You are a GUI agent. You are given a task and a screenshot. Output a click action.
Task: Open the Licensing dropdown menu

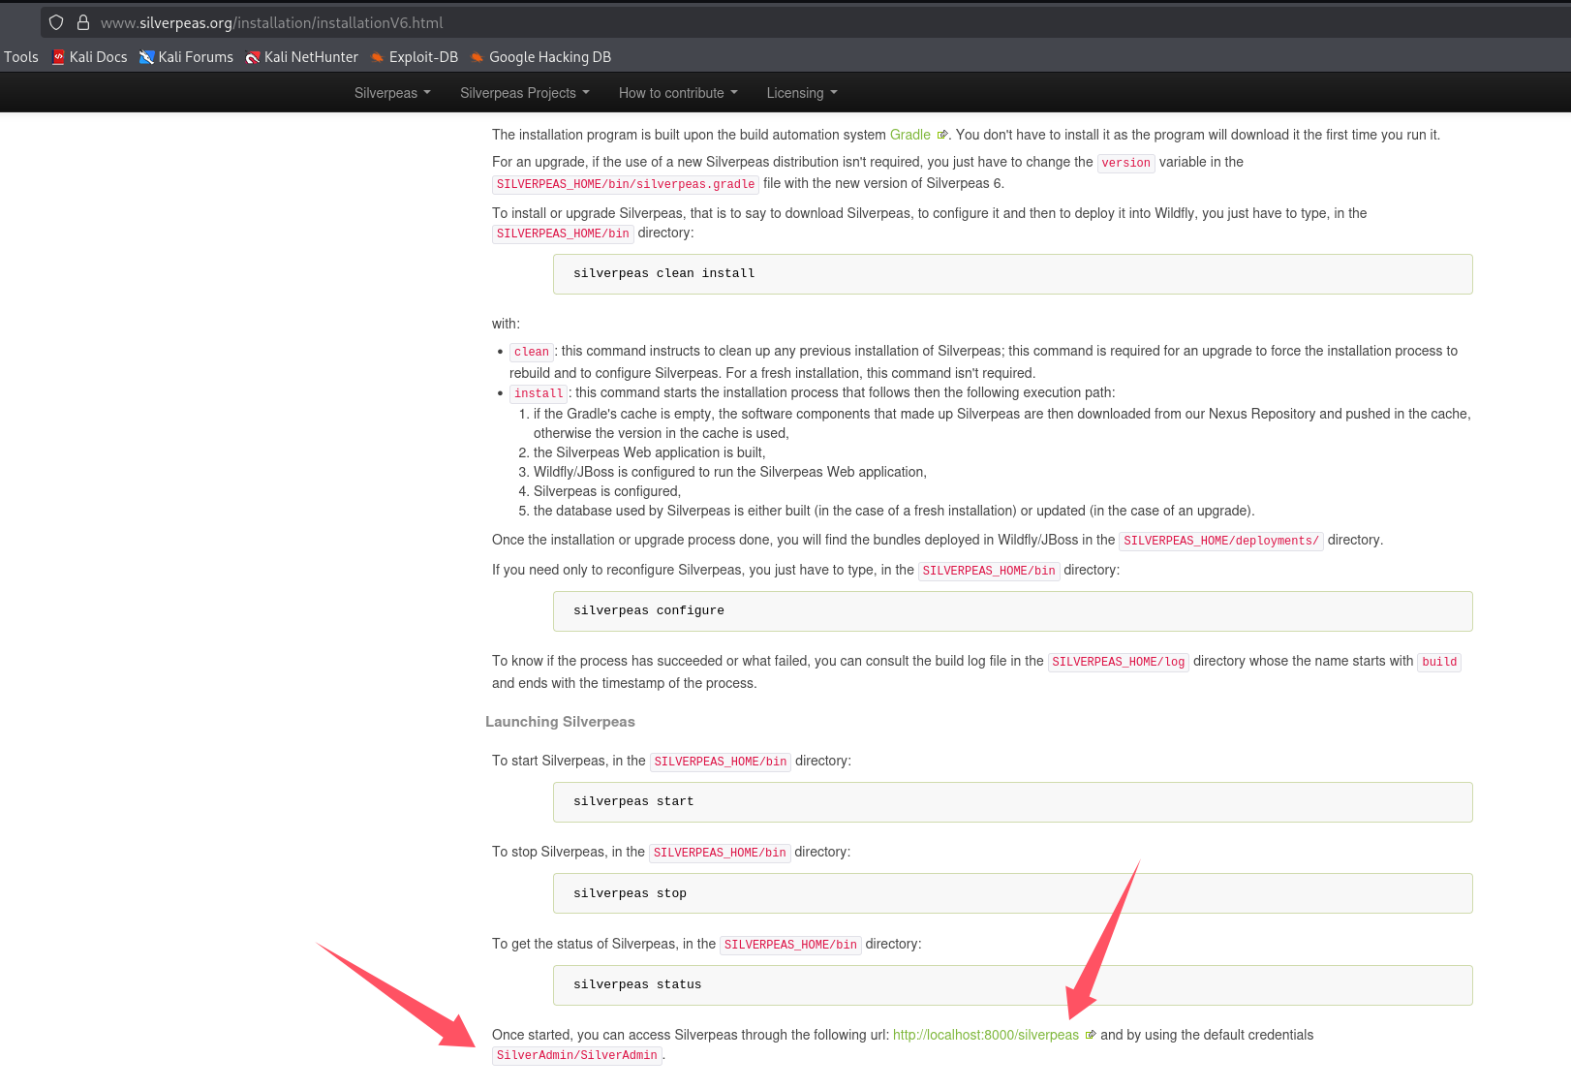(x=802, y=93)
